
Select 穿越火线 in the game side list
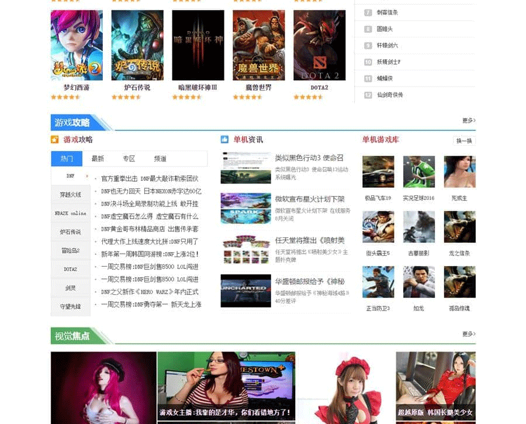coord(71,194)
